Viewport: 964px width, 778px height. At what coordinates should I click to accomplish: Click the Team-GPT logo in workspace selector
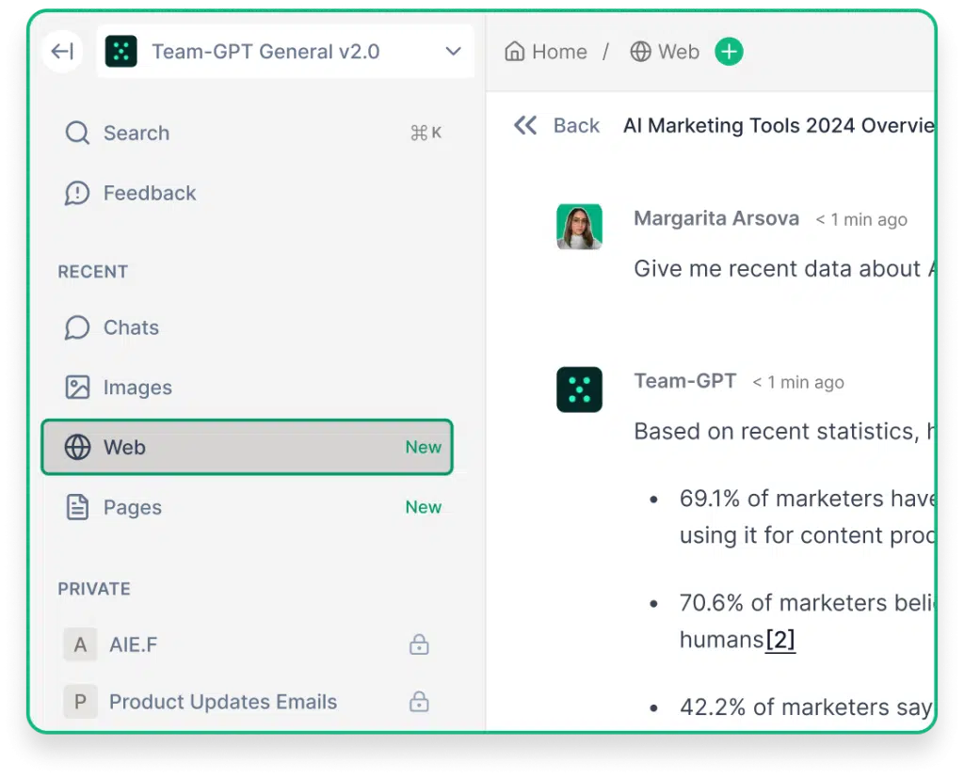point(121,51)
